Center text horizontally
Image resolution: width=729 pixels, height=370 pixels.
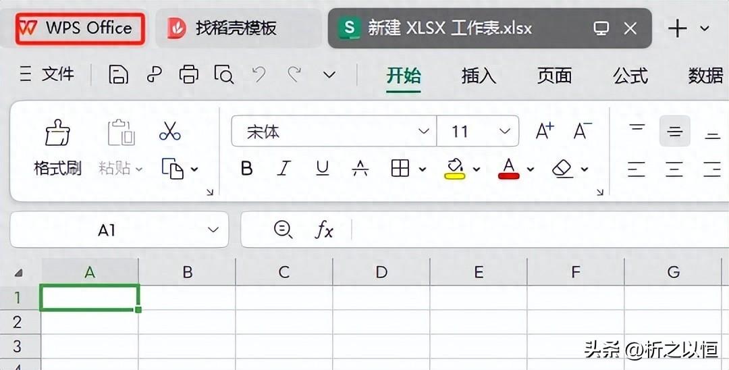tap(674, 169)
